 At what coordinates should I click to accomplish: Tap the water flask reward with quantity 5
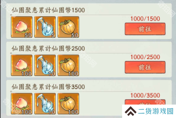45,27
